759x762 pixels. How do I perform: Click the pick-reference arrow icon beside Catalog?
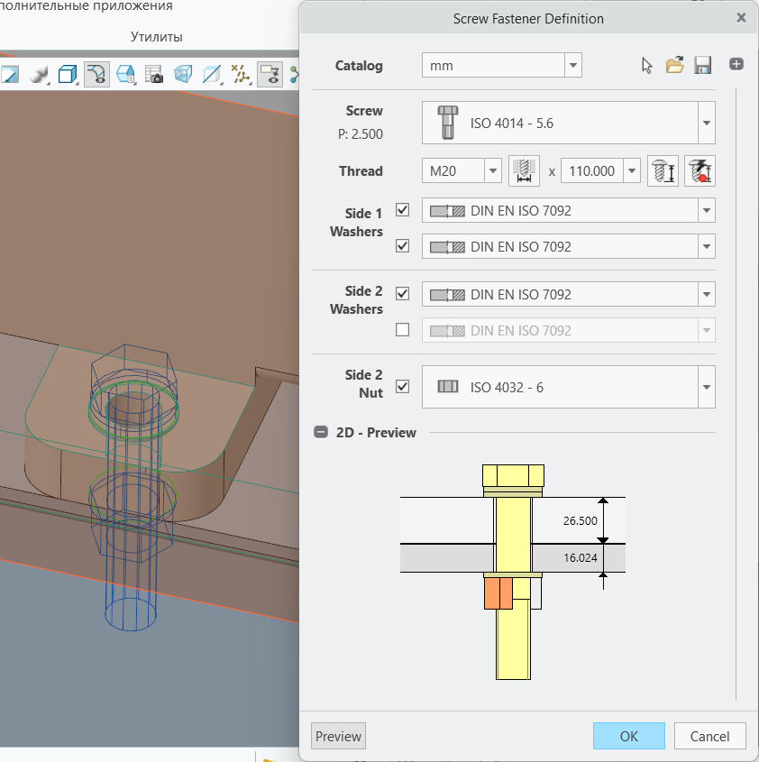[x=646, y=65]
